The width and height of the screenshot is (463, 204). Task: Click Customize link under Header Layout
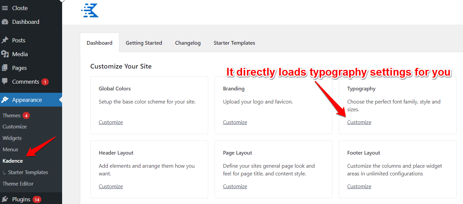click(111, 187)
